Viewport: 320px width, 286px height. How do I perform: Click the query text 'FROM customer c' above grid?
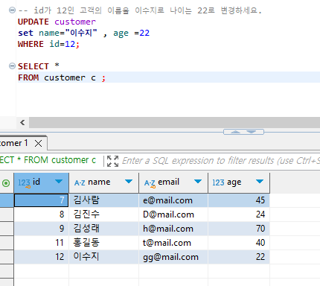(60, 160)
